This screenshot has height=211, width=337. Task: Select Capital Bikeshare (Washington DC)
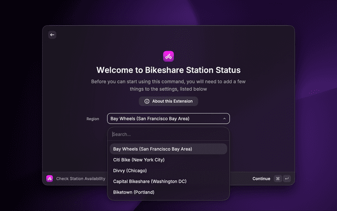(150, 181)
